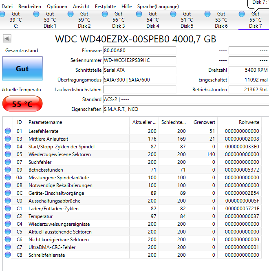The image size is (269, 271).
Task: Click status orb of Wiederzugewiesene Sektoren row
Action: [8, 154]
